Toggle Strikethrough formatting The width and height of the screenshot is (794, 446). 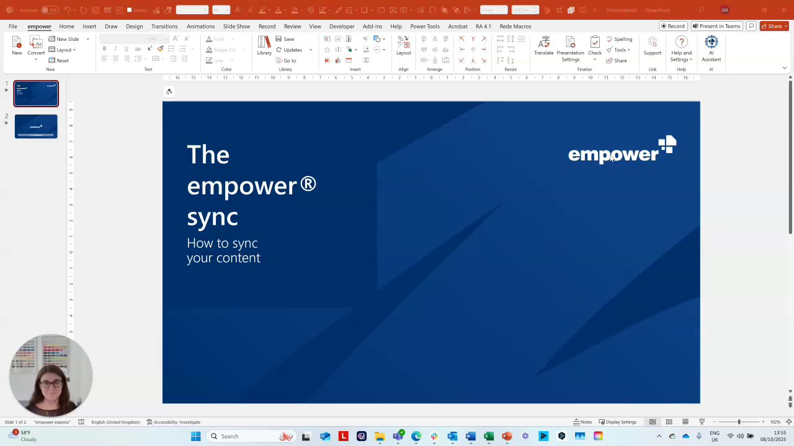[138, 50]
